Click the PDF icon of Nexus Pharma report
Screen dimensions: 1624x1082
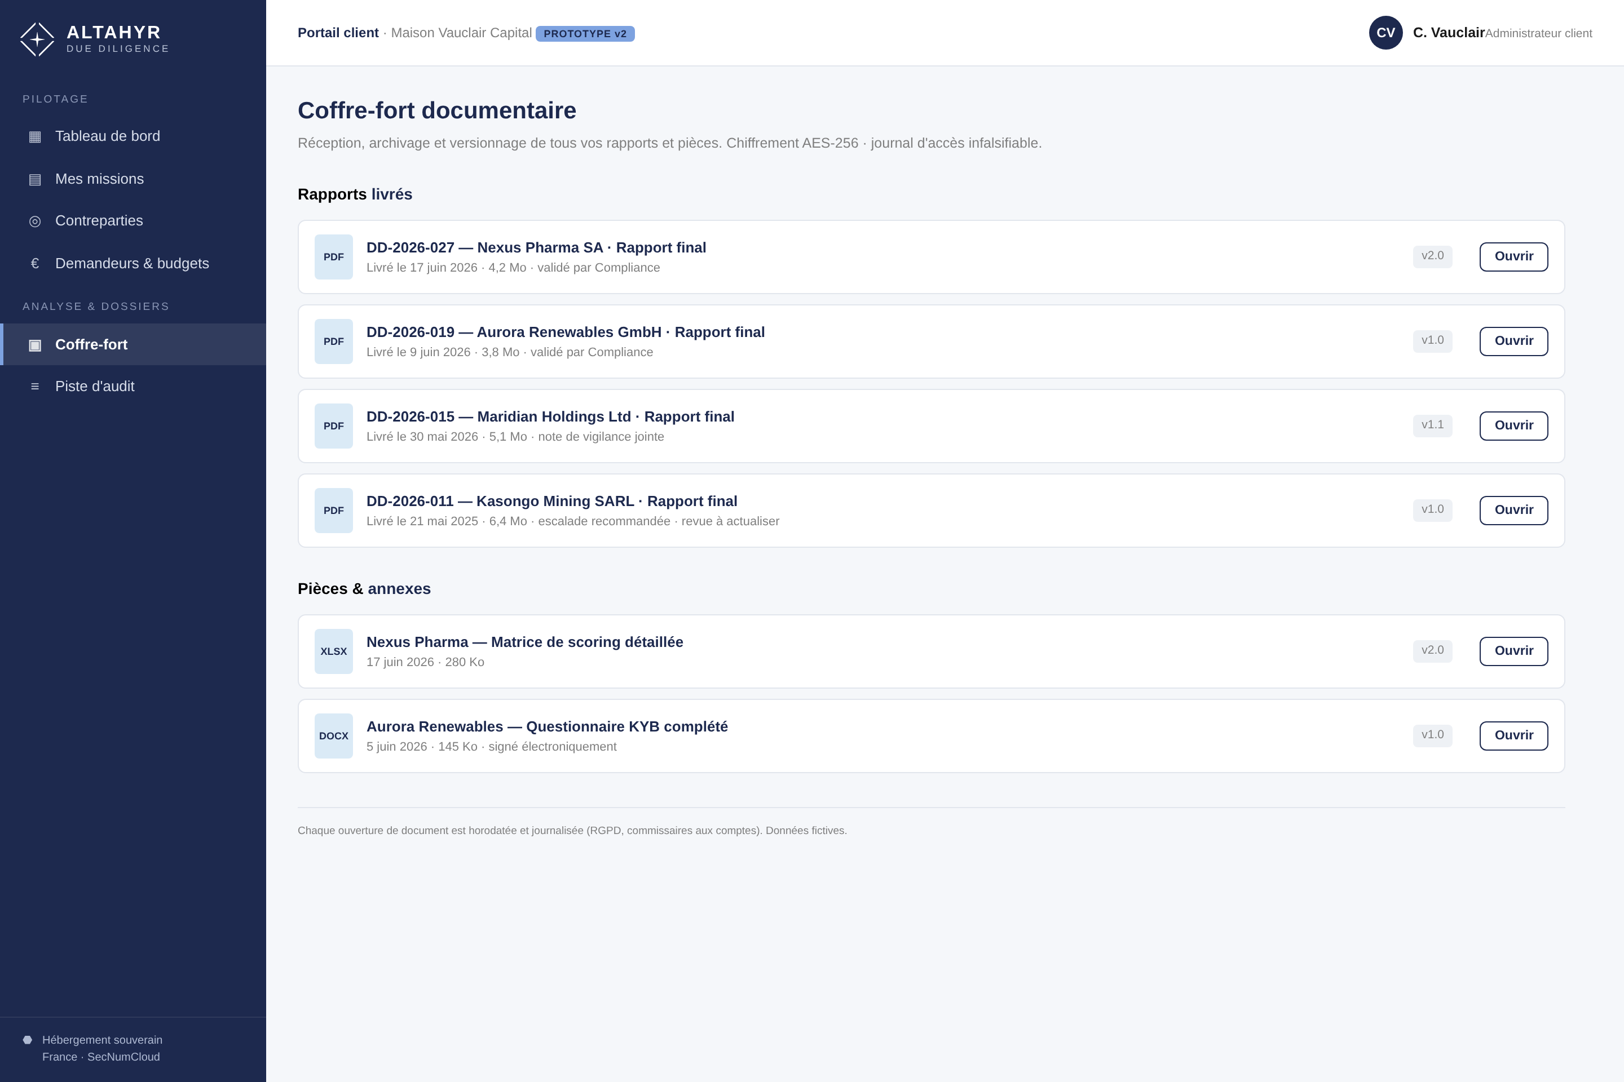point(333,257)
